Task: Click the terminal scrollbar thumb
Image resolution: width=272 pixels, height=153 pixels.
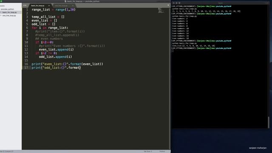Action: pyautogui.click(x=269, y=122)
